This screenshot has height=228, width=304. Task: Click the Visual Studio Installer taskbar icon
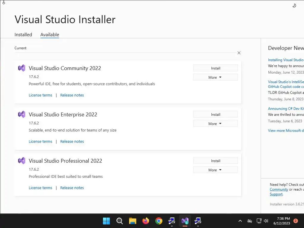(185, 221)
